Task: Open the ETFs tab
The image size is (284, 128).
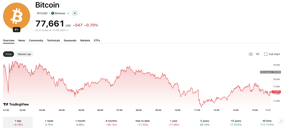Action: pos(97,40)
